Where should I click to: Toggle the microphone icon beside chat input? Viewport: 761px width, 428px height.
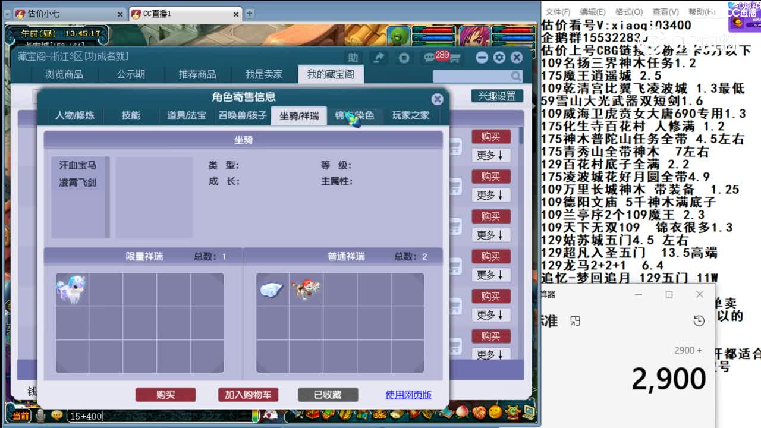[40, 416]
